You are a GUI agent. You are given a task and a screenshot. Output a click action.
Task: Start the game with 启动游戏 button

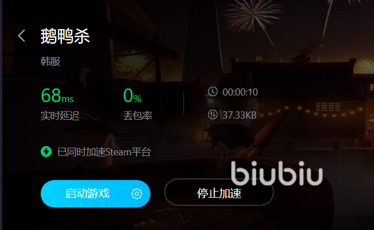point(96,194)
